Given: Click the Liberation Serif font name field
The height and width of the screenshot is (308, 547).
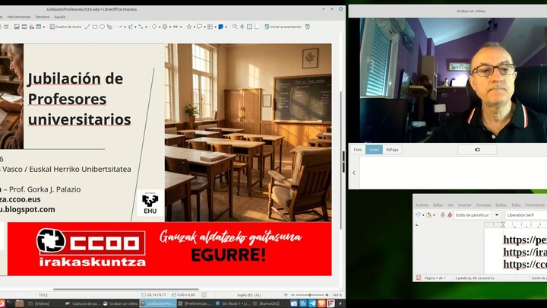Looking at the screenshot, I should coord(526,215).
